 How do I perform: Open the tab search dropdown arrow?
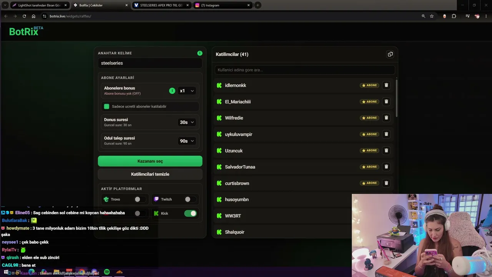pyautogui.click(x=5, y=5)
